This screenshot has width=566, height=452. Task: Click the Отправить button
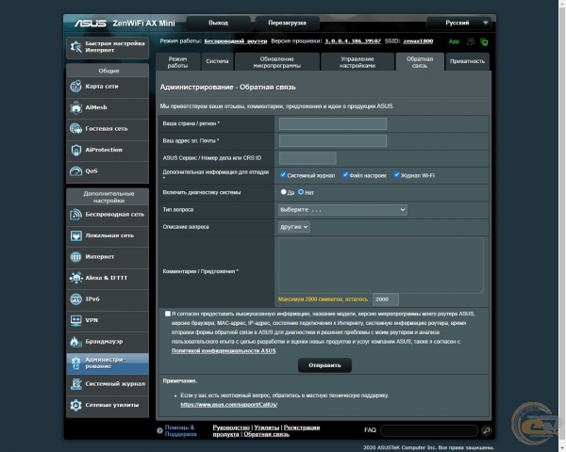point(325,365)
